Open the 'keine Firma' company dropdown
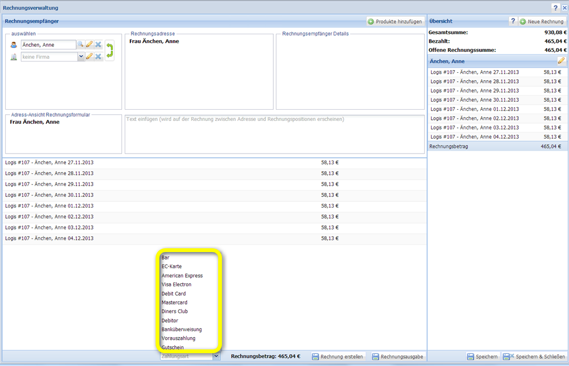569x366 pixels. (81, 57)
